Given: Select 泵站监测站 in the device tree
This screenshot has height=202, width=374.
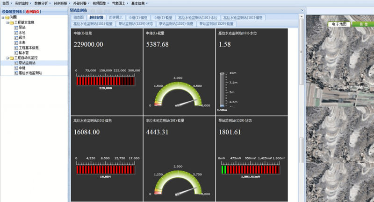Looking at the screenshot, I should point(27,63).
